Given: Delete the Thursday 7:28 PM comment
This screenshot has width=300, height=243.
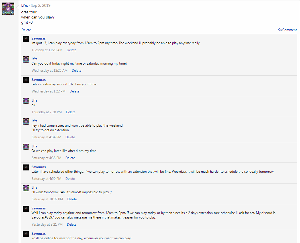Looking at the screenshot, I should [x=71, y=112].
